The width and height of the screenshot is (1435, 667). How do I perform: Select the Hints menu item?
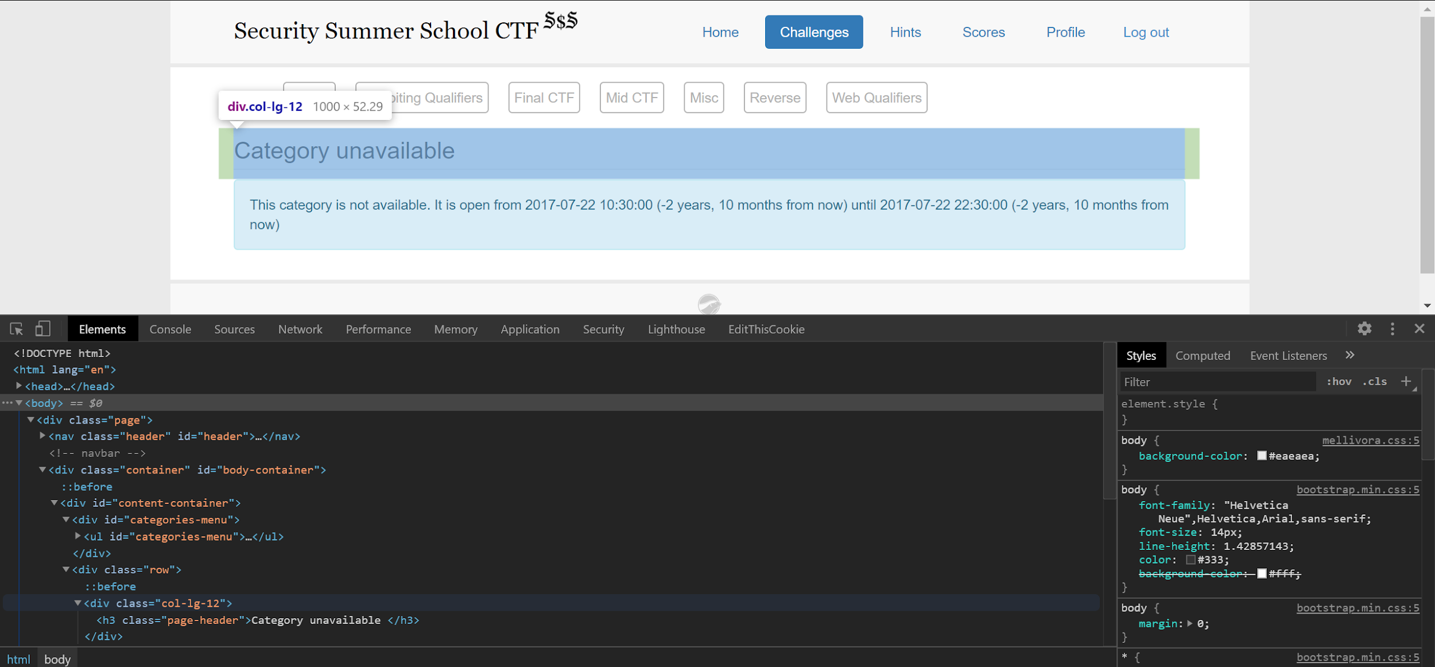(x=905, y=32)
